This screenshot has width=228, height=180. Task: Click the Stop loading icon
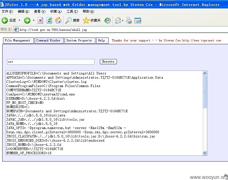click(40, 20)
